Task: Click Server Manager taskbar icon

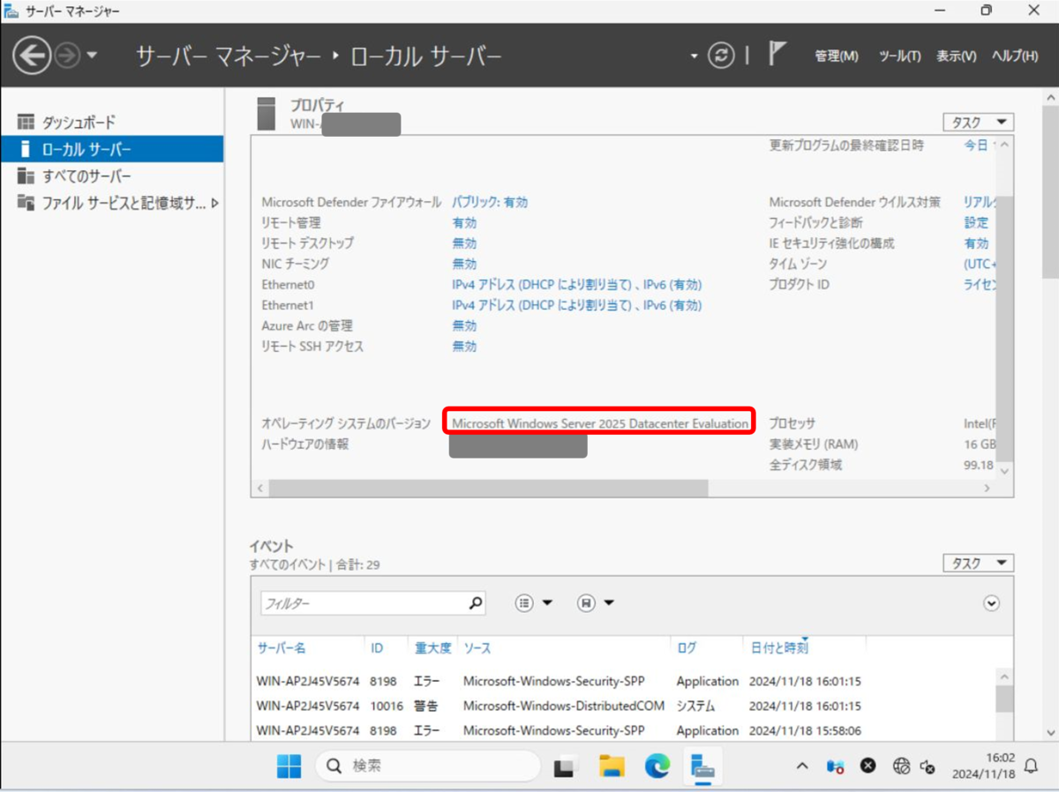Action: click(703, 766)
